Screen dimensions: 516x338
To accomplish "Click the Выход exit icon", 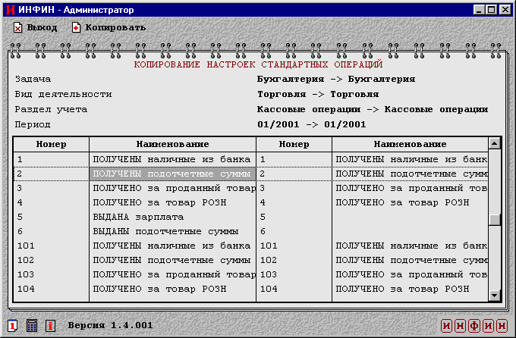I will coord(18,27).
